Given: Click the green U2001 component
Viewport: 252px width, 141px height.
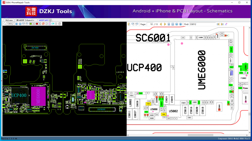Looking at the screenshot, I should click(x=245, y=67).
